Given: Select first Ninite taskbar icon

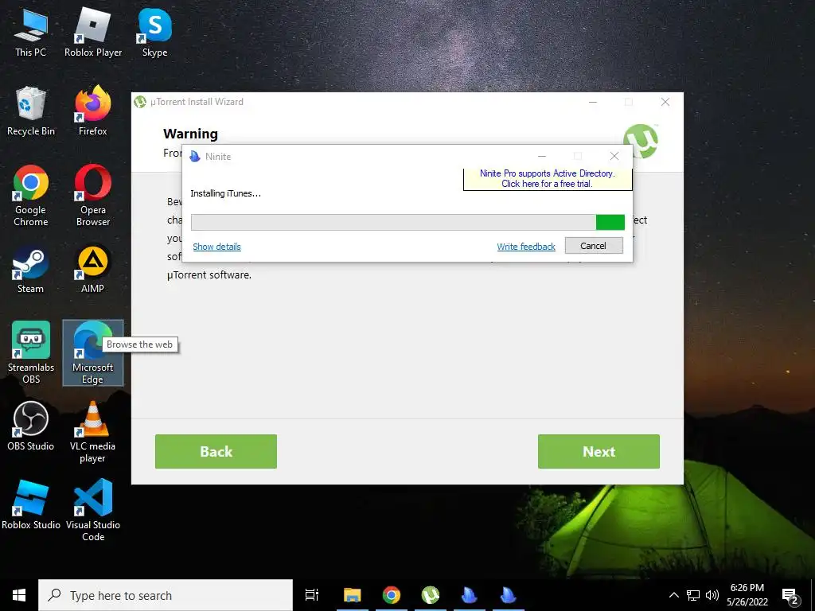Looking at the screenshot, I should [x=470, y=595].
